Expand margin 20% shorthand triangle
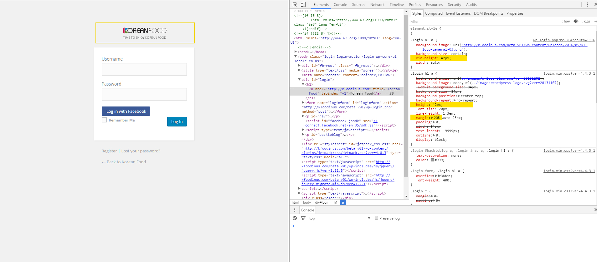Screen dimensions: 597x262 coord(432,118)
